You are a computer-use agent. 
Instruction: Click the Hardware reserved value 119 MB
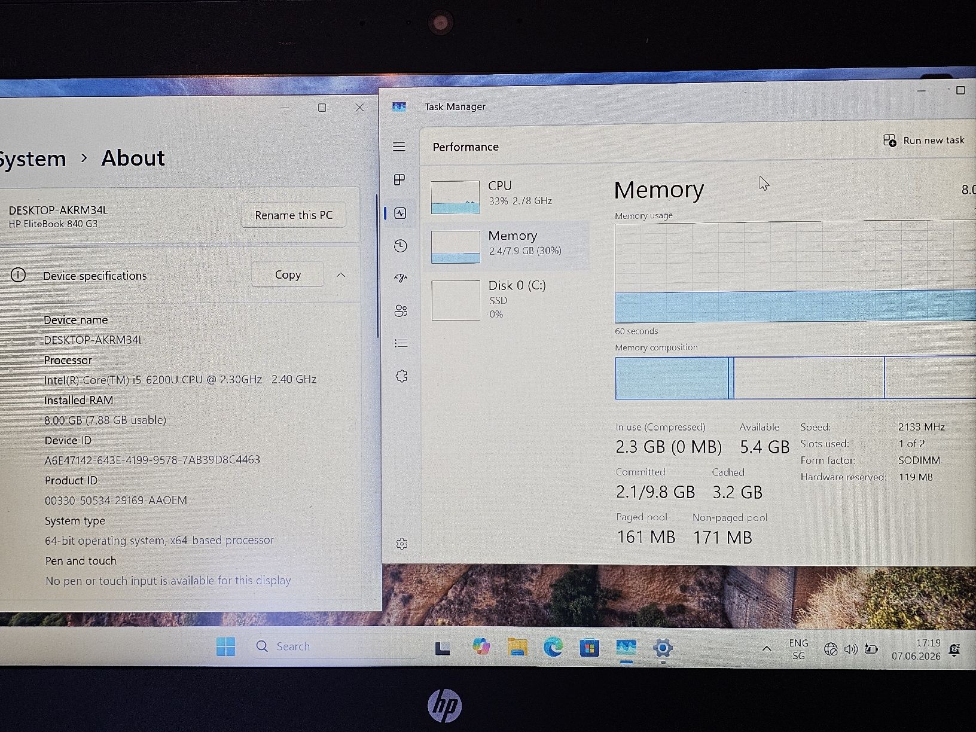[x=916, y=477]
